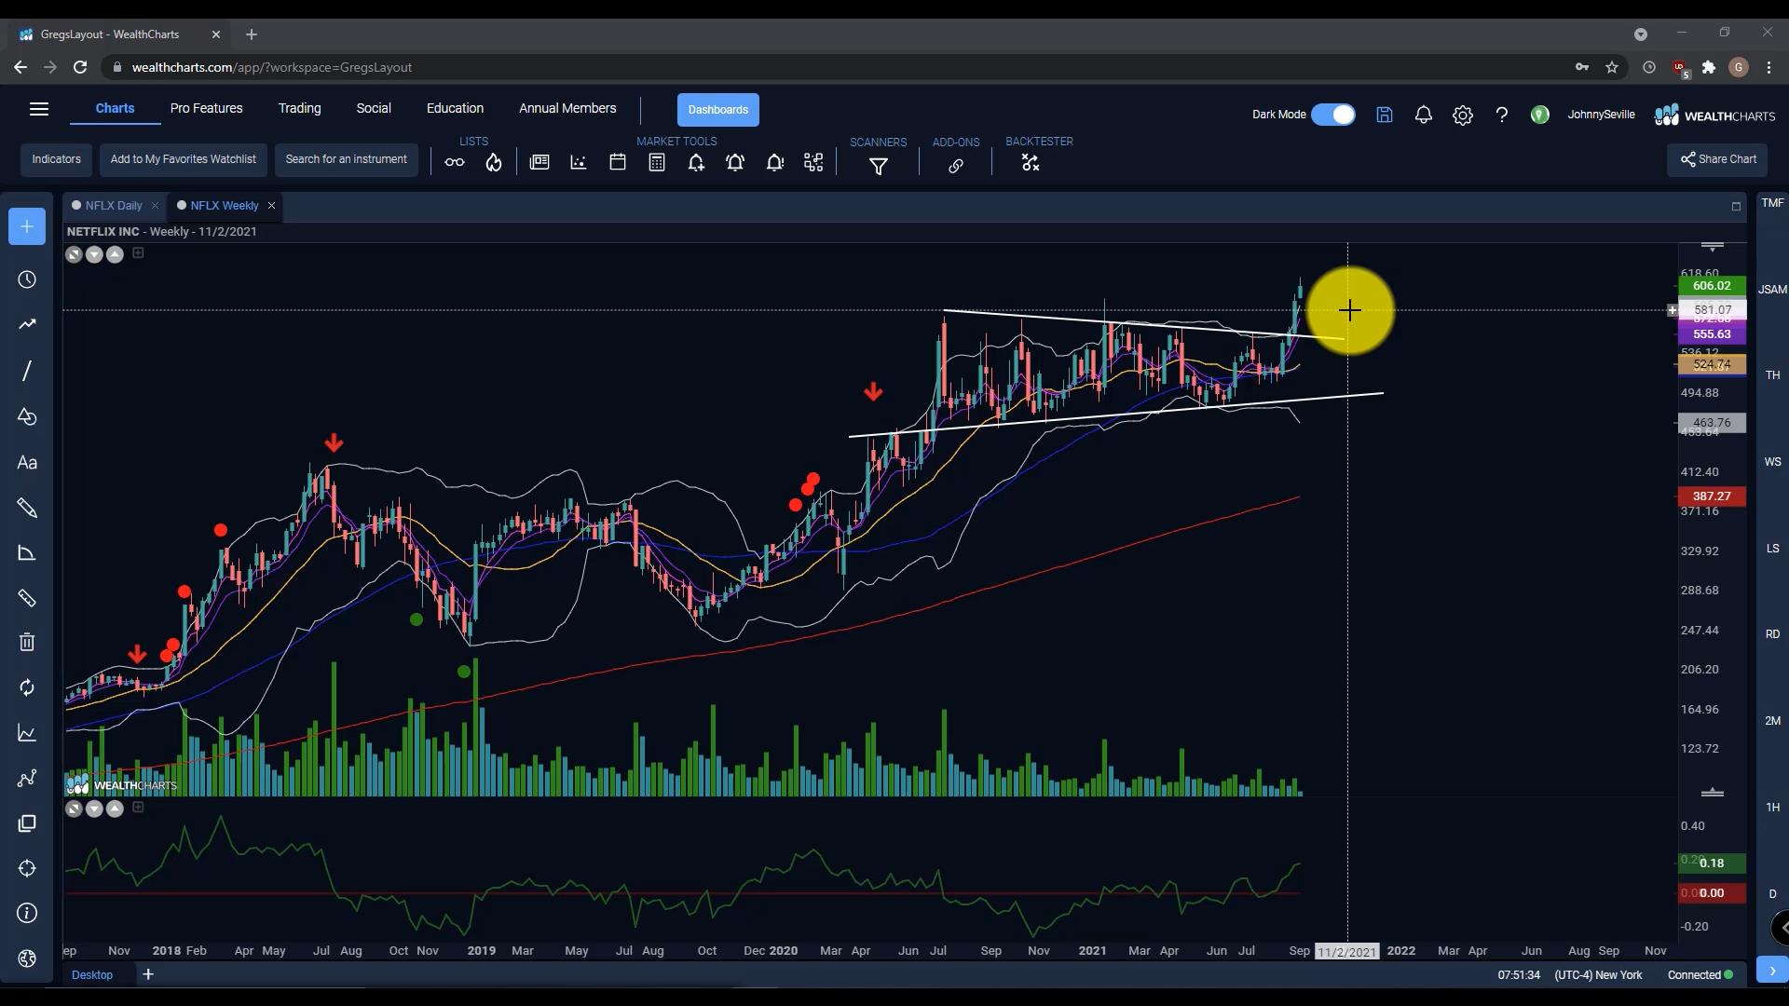Image resolution: width=1789 pixels, height=1006 pixels.
Task: Open the news icon in Market Tools
Action: coord(539,162)
